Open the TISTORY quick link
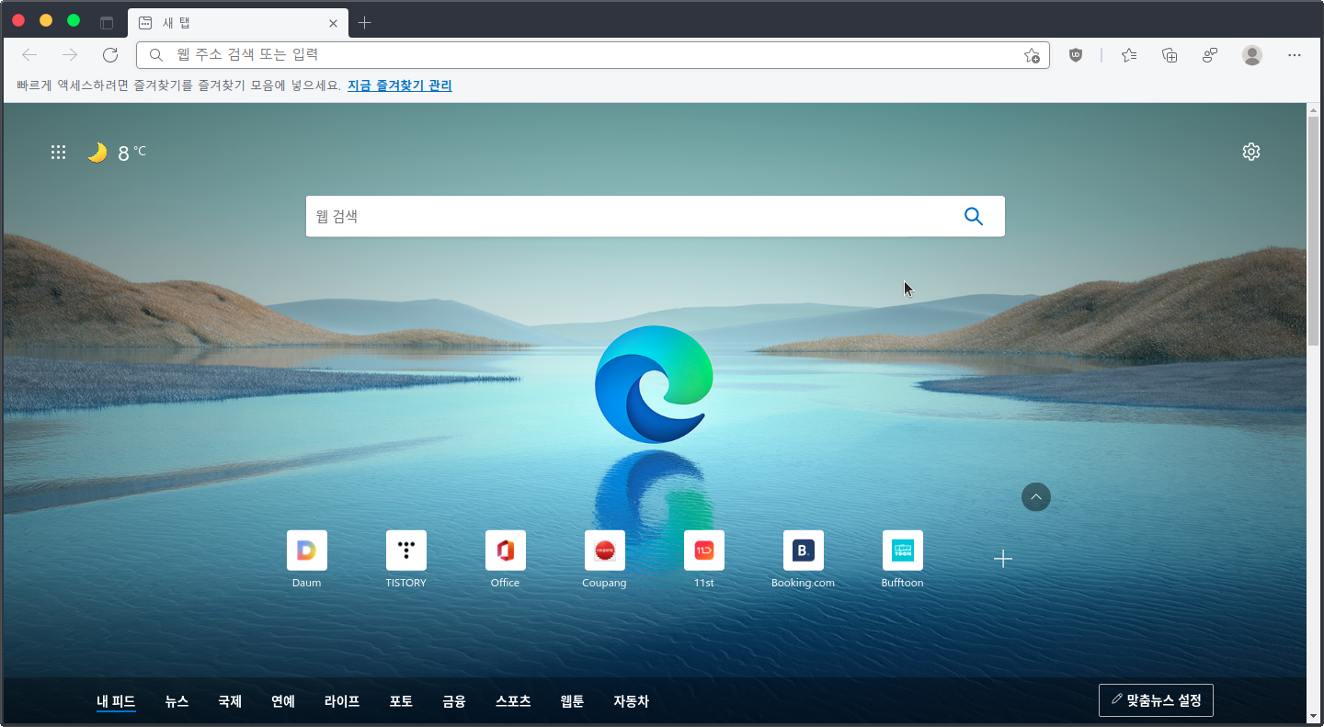This screenshot has width=1324, height=727. click(x=406, y=560)
